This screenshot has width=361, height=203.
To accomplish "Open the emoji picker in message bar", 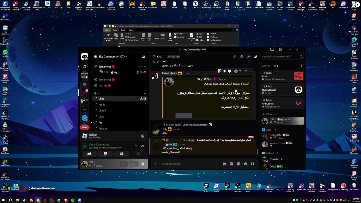I will (245, 164).
